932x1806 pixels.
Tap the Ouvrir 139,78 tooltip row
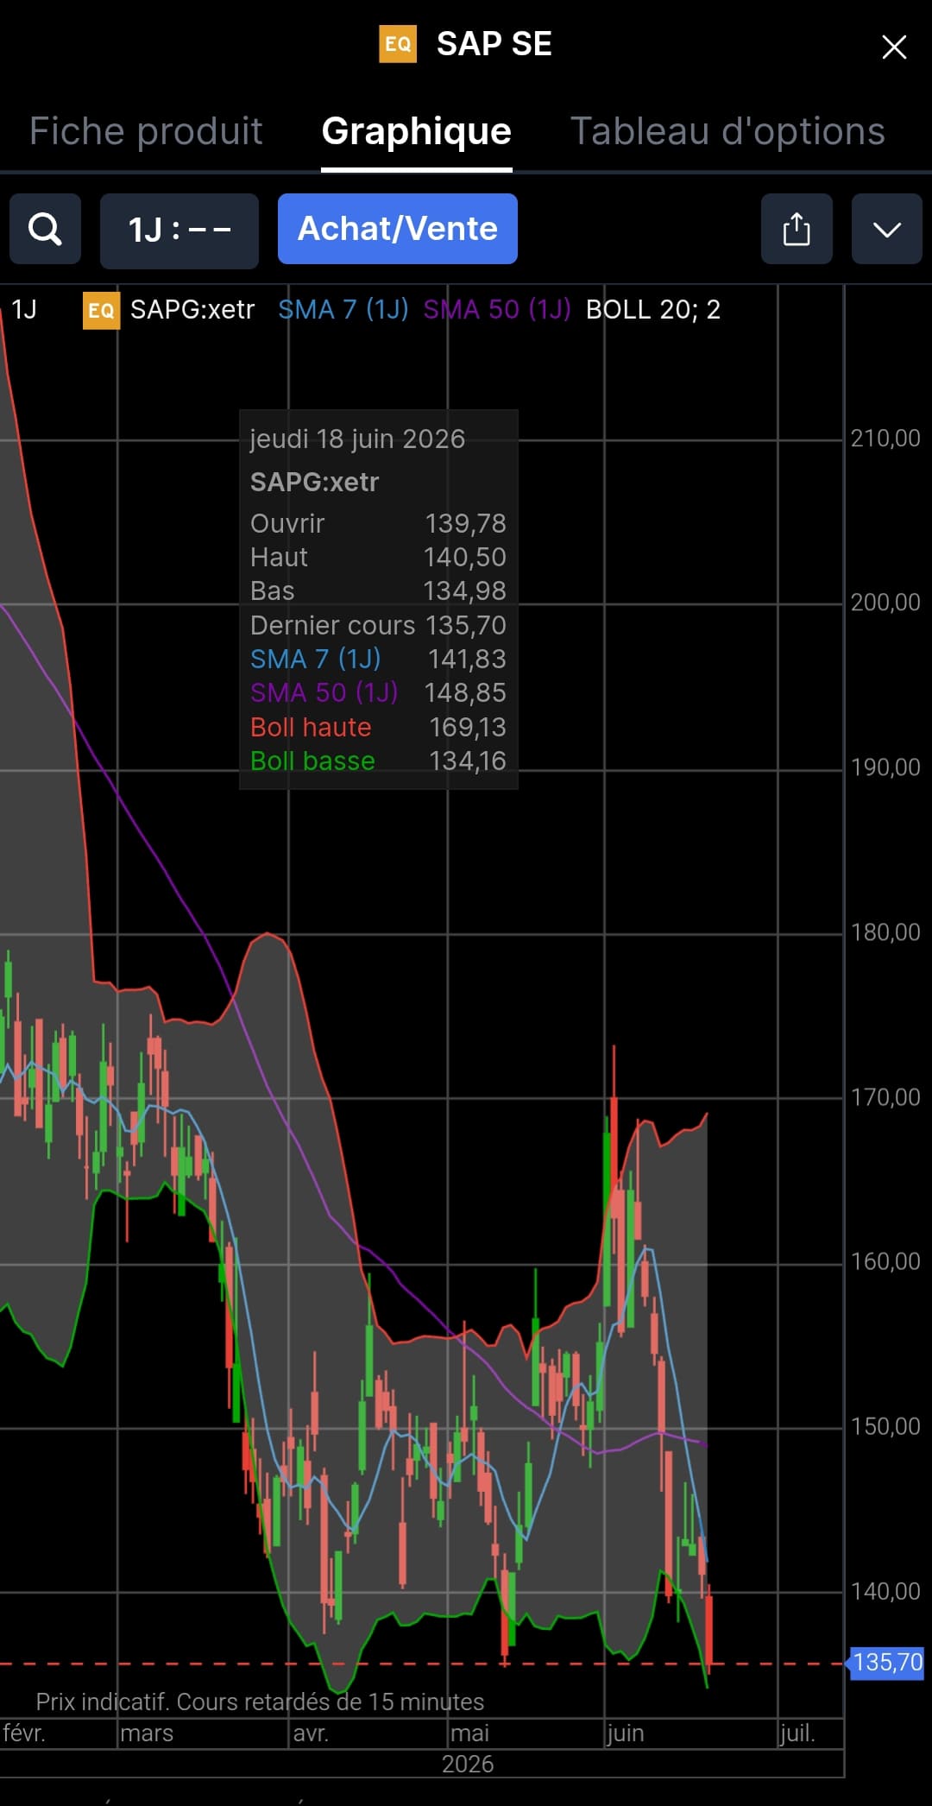pos(378,523)
